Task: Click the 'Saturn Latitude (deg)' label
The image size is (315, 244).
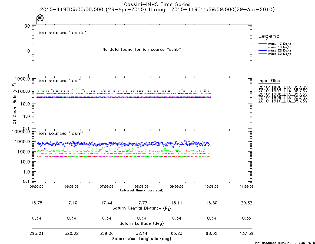Action: pos(142,223)
